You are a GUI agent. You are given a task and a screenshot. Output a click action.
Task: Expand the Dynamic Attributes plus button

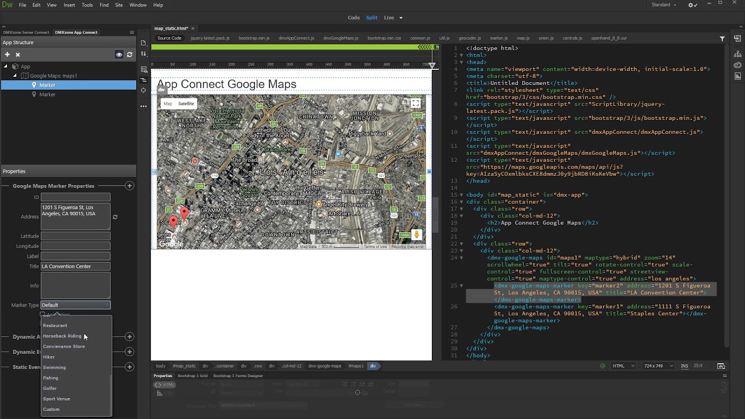pyautogui.click(x=129, y=336)
